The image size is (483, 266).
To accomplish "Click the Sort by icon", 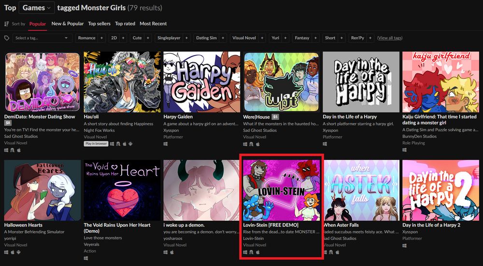I will pyautogui.click(x=6, y=24).
